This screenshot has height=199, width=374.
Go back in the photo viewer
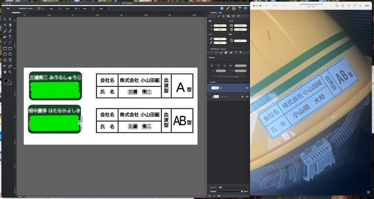pyautogui.click(x=266, y=6)
